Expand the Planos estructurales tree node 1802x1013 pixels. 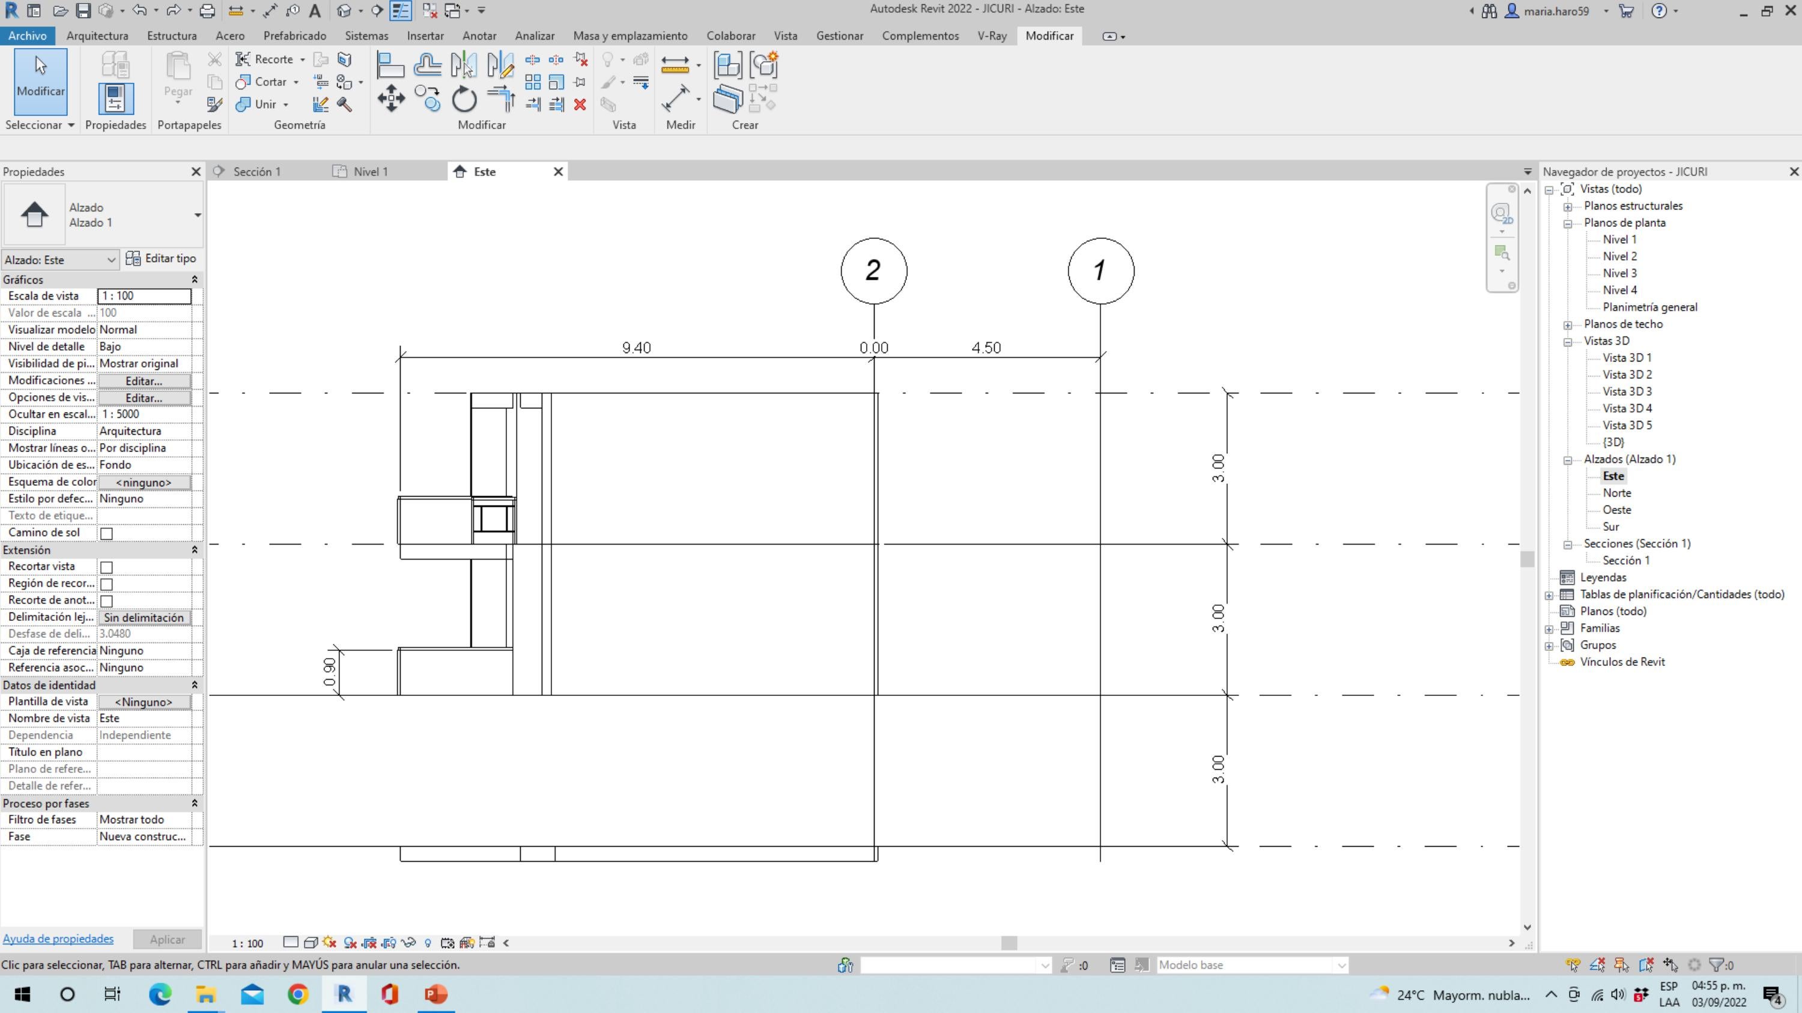coord(1567,206)
